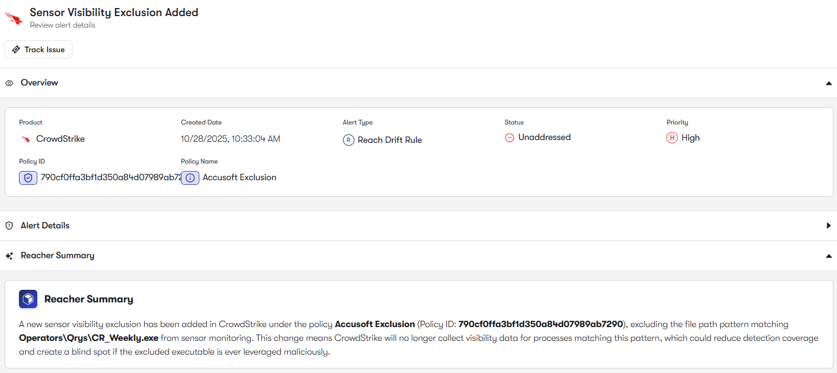Select the created date 10/28/2025, 10:33:04 AM
The height and width of the screenshot is (373, 837).
[230, 139]
